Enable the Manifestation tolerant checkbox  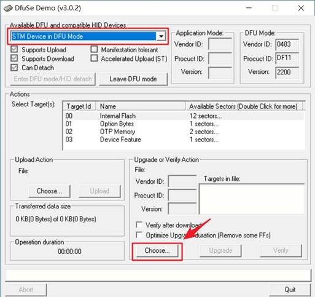click(x=94, y=49)
